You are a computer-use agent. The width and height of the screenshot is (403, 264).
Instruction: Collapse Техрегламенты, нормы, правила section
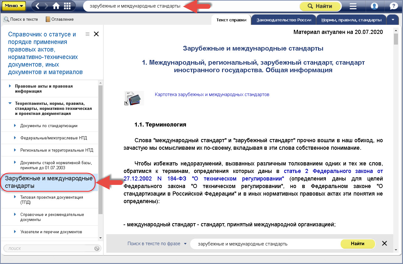pyautogui.click(x=10, y=103)
